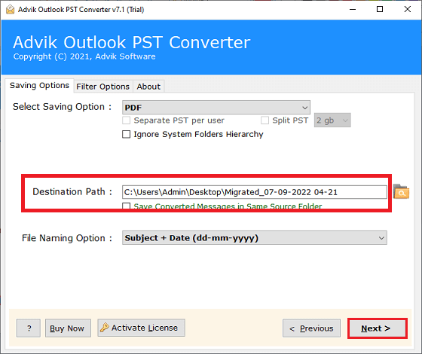
Task: Open the 2 gb split size dropdown
Action: [x=332, y=121]
